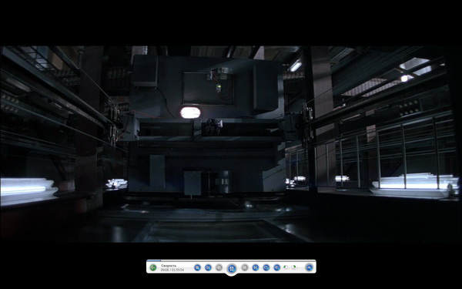Skip to the previous chapter
The height and width of the screenshot is (289, 462).
(x=208, y=267)
